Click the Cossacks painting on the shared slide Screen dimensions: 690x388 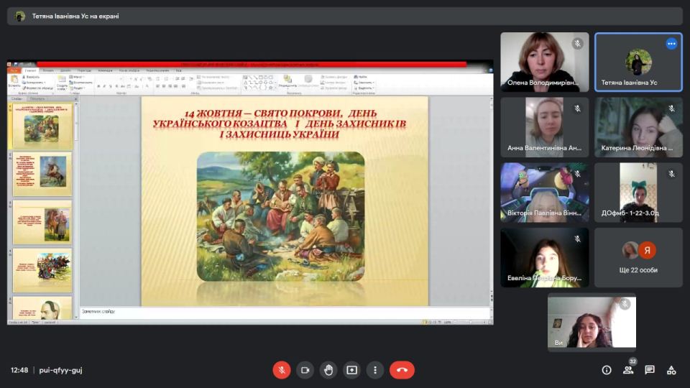281,216
